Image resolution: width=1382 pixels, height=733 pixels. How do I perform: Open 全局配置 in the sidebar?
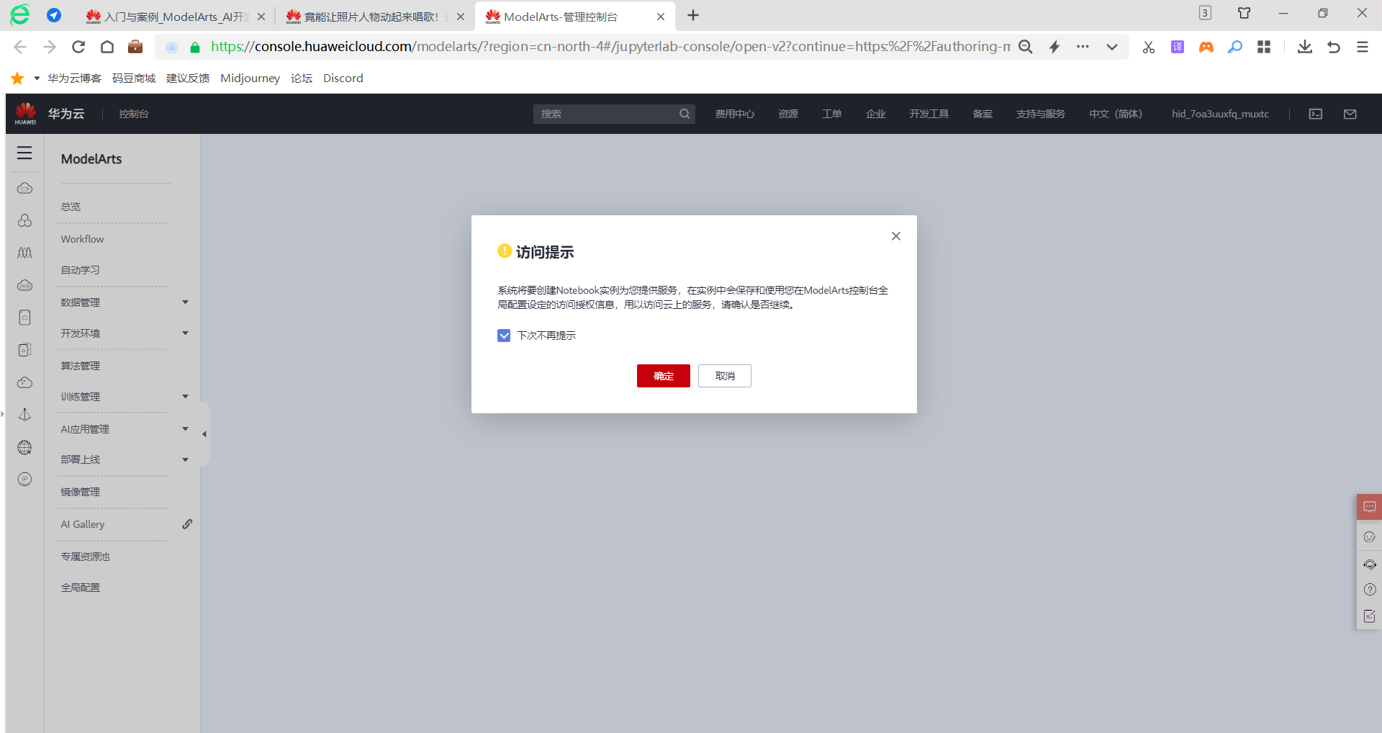tap(80, 588)
